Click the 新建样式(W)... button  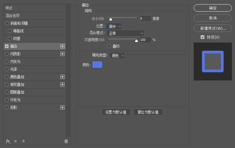tap(213, 28)
